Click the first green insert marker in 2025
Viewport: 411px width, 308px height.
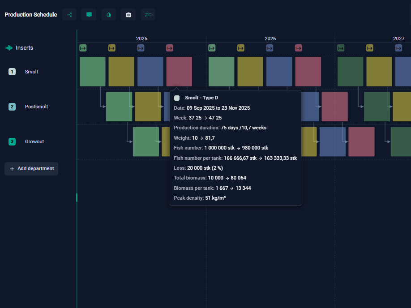(x=83, y=48)
